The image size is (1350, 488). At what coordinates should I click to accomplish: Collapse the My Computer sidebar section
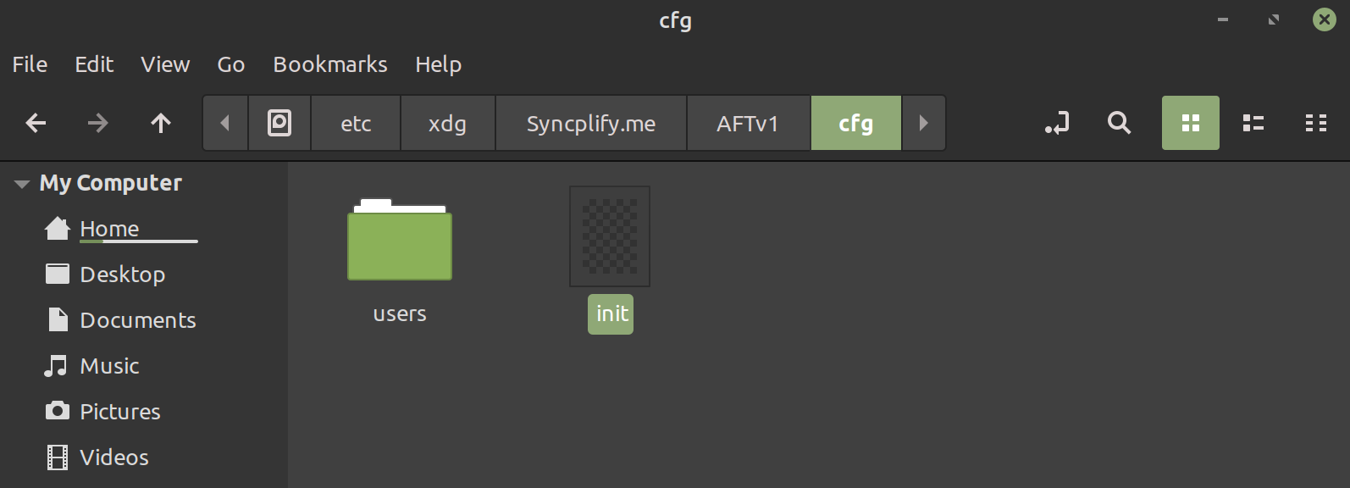(x=22, y=184)
